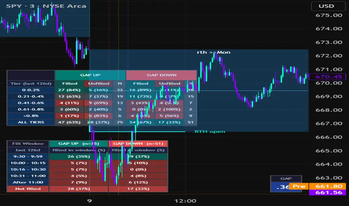Click the 26 (35%) gap up cell
349x206 pixels.
pyautogui.click(x=79, y=157)
